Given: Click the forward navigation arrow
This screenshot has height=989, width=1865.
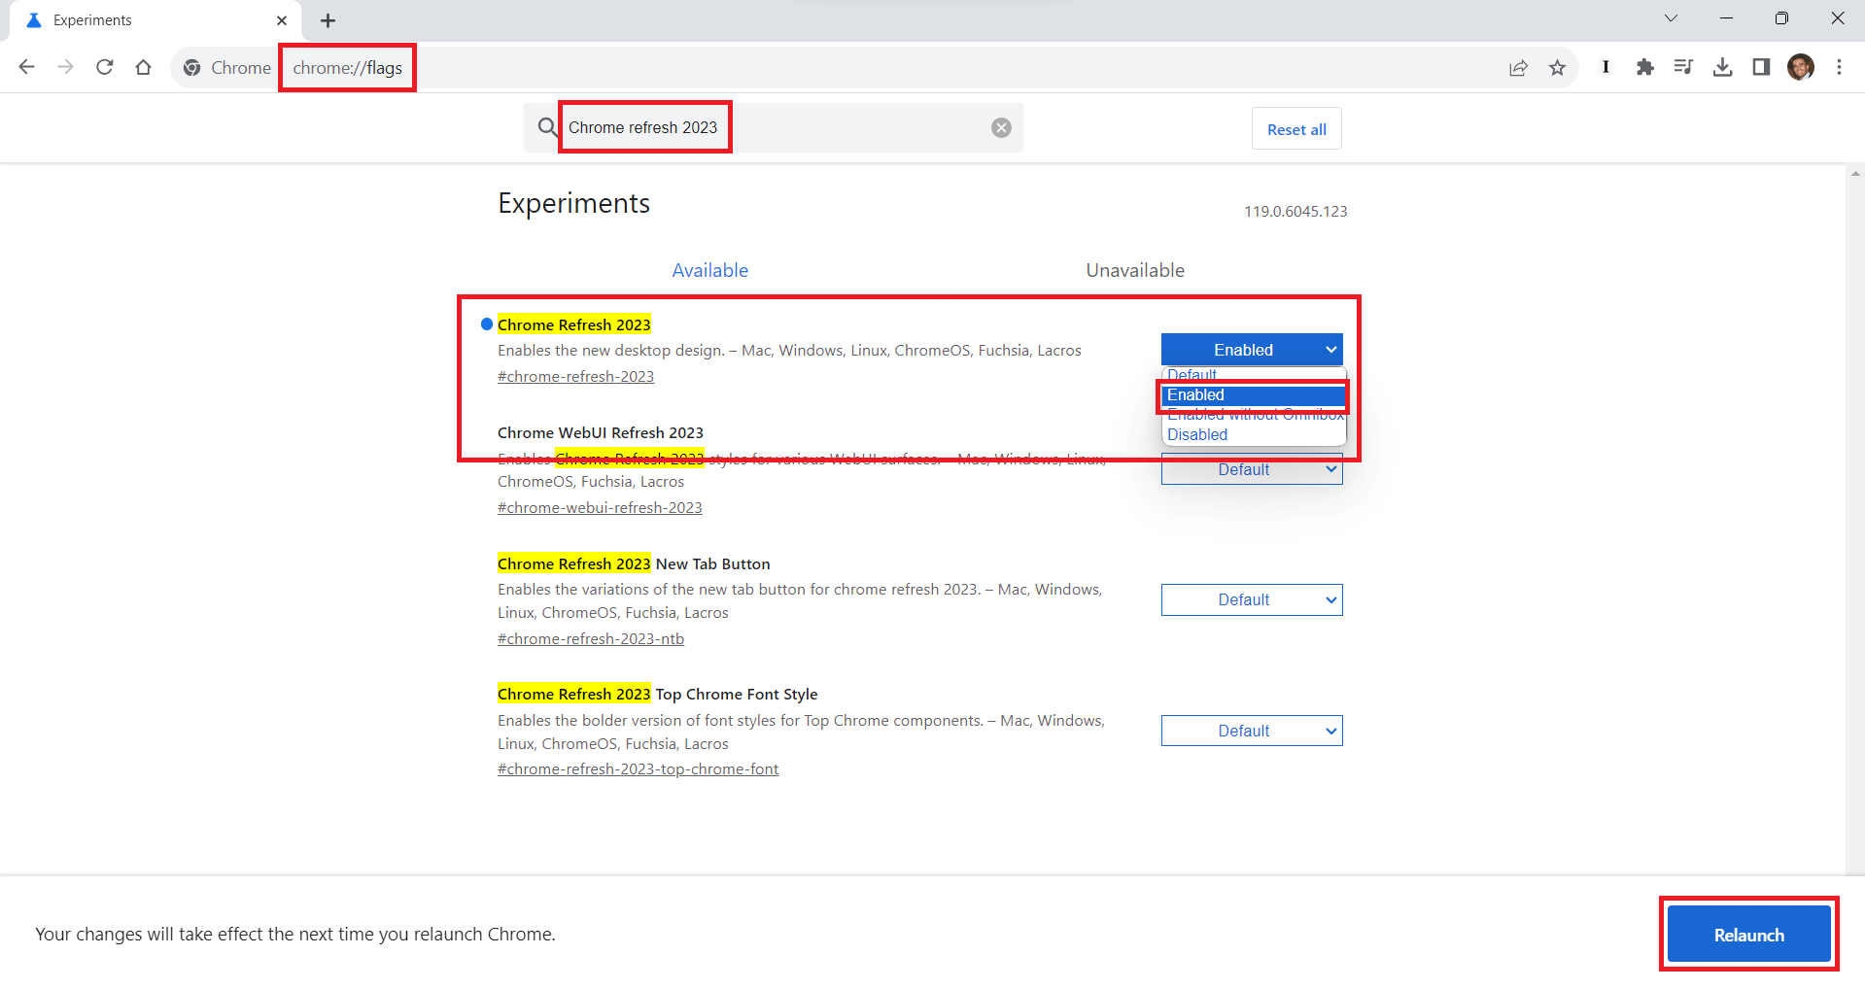Looking at the screenshot, I should 65,67.
